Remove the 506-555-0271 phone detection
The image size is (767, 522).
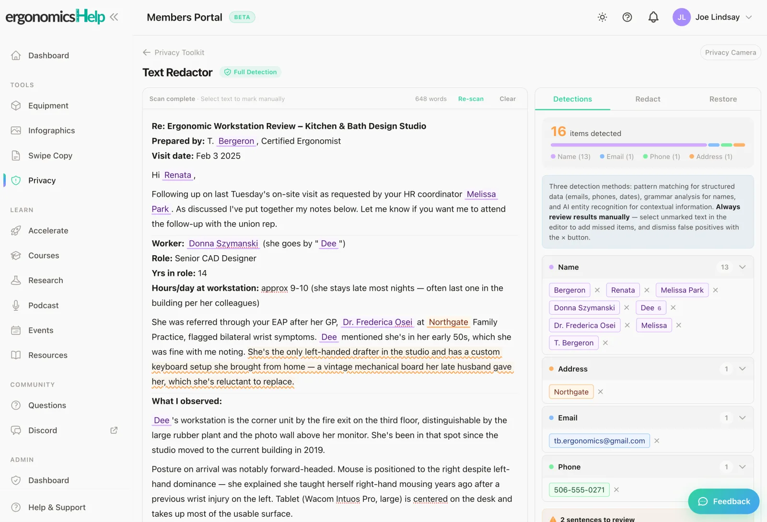click(x=616, y=490)
